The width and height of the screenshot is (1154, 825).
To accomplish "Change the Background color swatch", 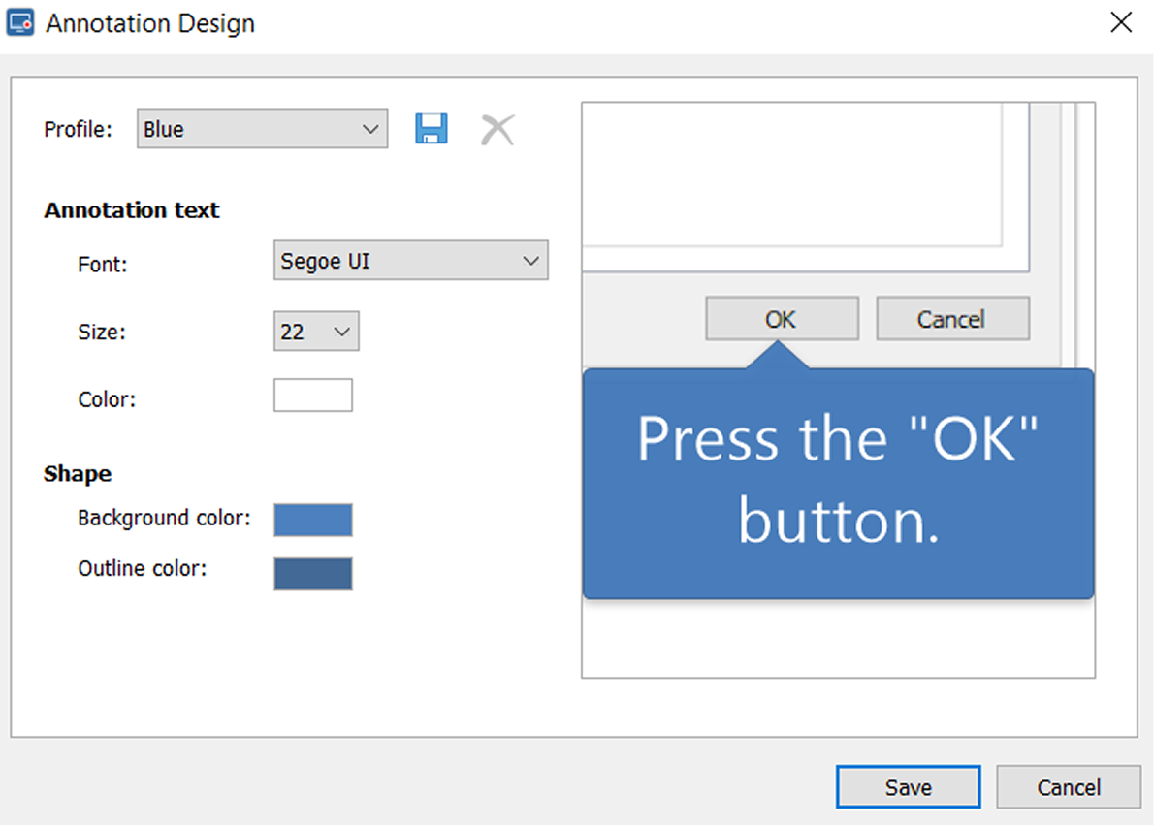I will [313, 520].
